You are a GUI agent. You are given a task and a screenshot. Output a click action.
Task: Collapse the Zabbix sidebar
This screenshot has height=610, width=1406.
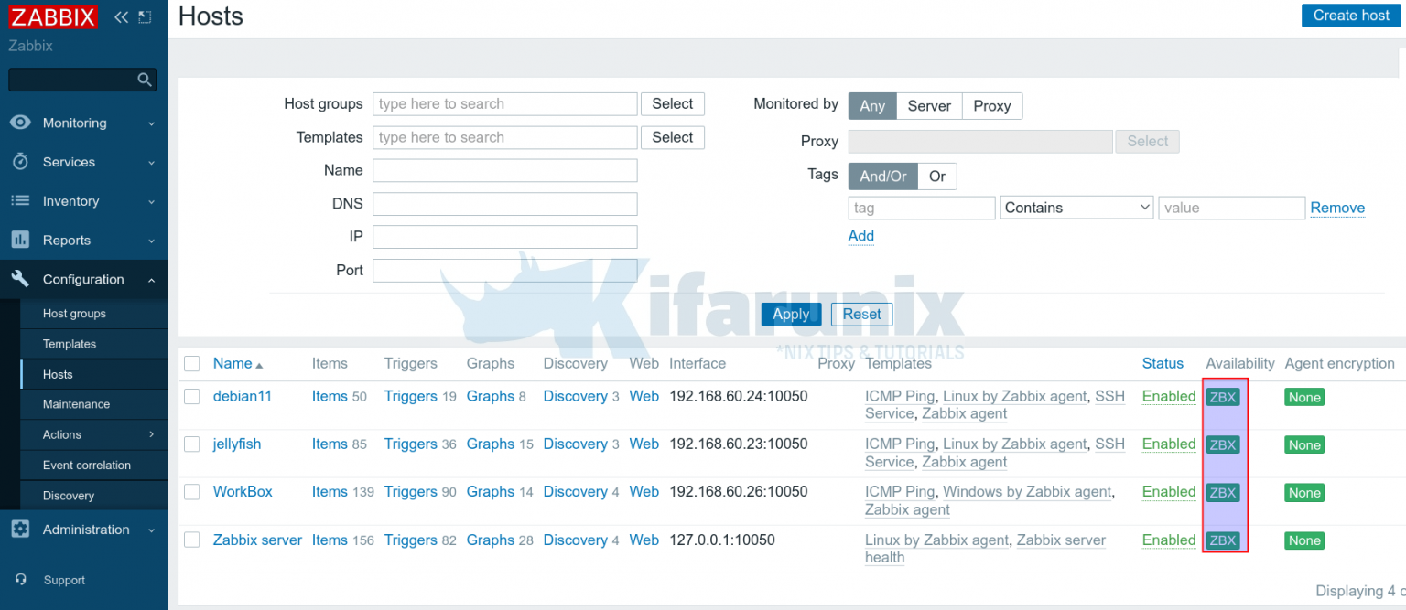tap(120, 16)
